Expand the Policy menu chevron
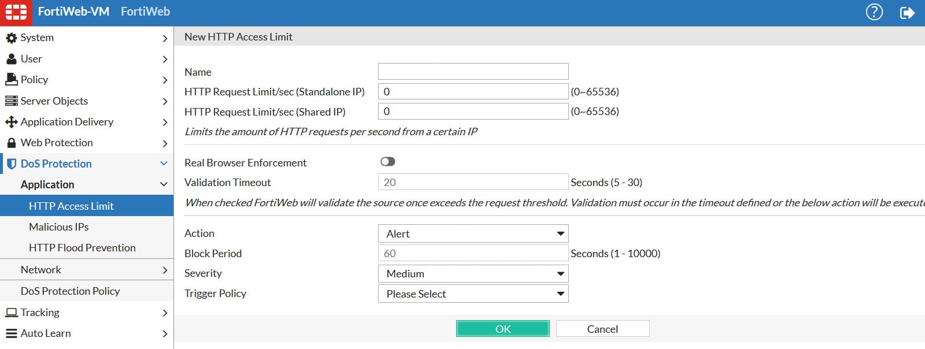The height and width of the screenshot is (349, 925). click(x=165, y=80)
